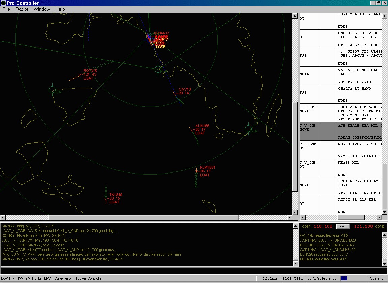Click the radar scroll down arrow
Viewport: 388px width, 283px height.
pyautogui.click(x=295, y=212)
